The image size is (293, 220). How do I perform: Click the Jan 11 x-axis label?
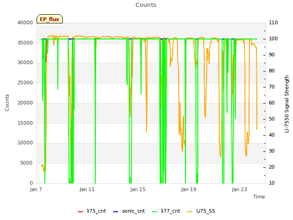click(x=87, y=189)
